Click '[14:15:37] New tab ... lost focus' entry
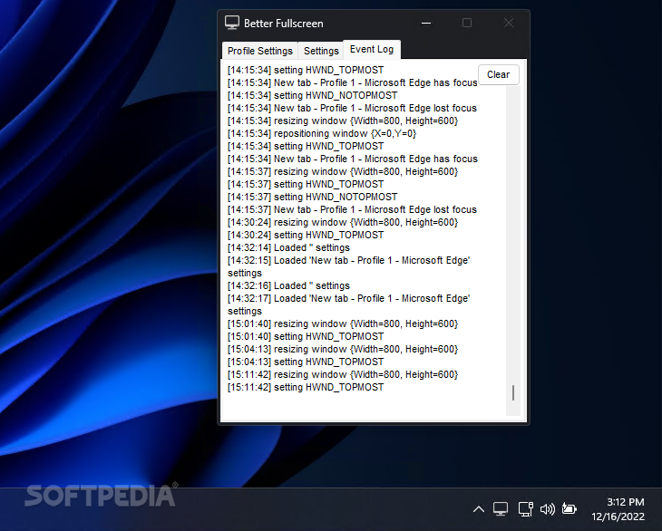 click(x=352, y=209)
